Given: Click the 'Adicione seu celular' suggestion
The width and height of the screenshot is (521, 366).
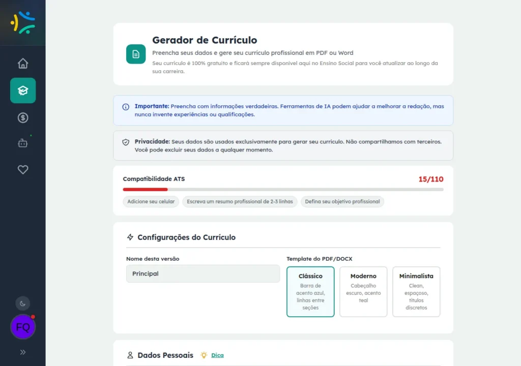Looking at the screenshot, I should click(151, 202).
